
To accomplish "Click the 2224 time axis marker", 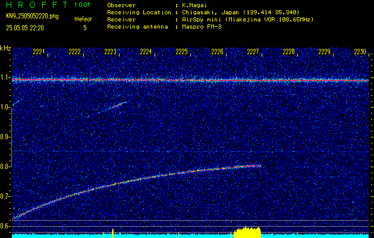I will tap(146, 52).
